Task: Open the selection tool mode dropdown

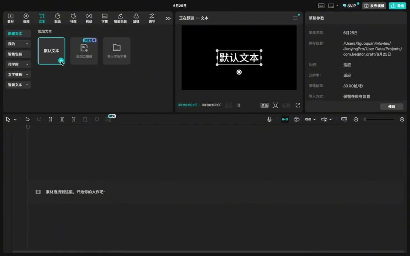Action: coord(15,119)
